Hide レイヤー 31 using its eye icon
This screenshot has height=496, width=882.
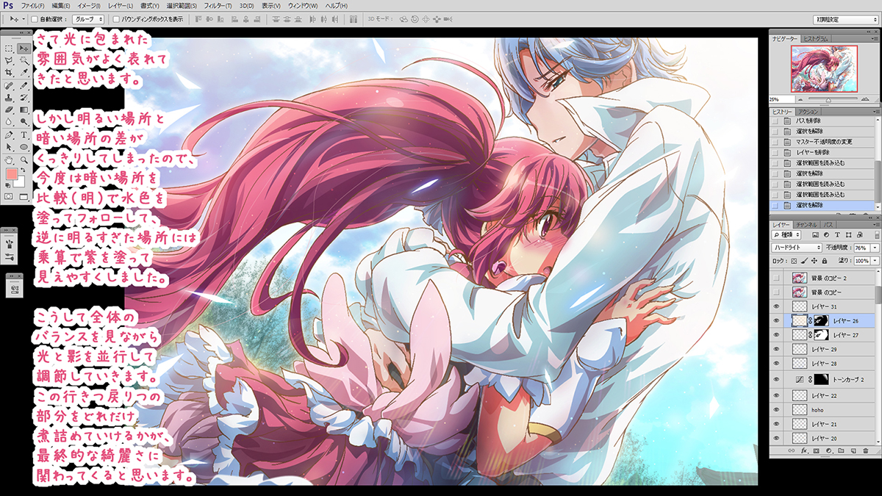(x=776, y=306)
